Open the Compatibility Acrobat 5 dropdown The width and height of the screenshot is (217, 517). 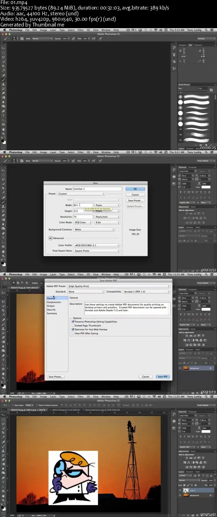click(145, 292)
